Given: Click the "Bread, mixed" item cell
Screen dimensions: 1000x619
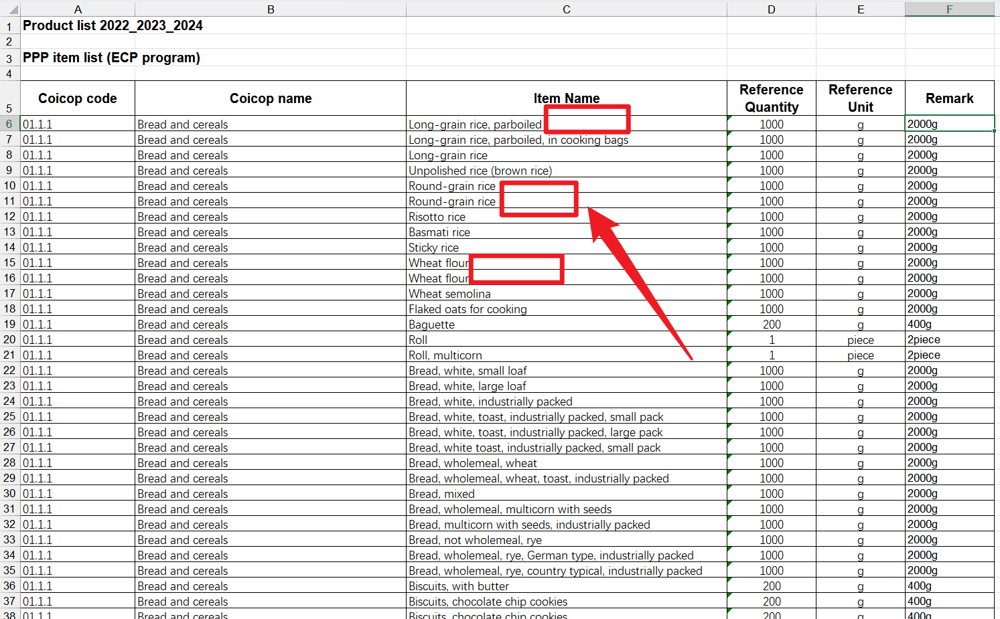Looking at the screenshot, I should [441, 494].
